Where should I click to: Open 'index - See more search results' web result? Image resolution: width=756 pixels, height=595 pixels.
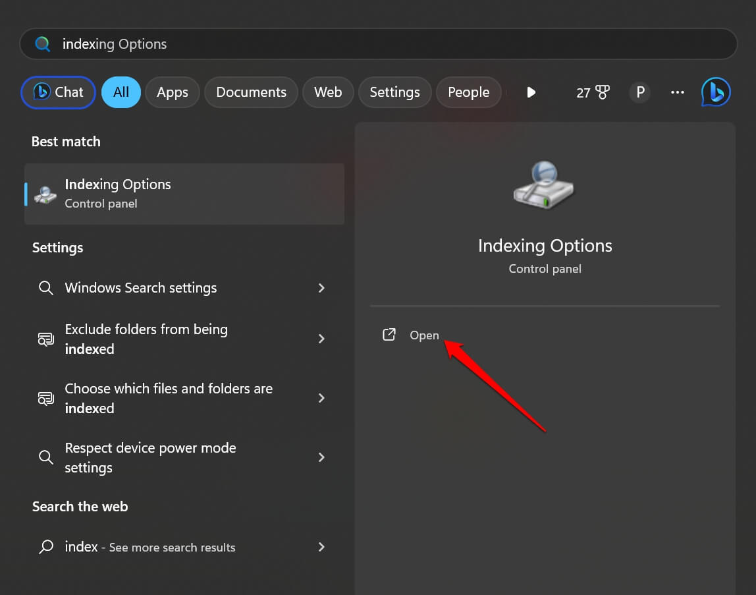[184, 547]
